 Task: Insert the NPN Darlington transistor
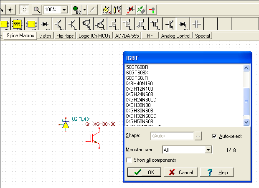click(86, 24)
